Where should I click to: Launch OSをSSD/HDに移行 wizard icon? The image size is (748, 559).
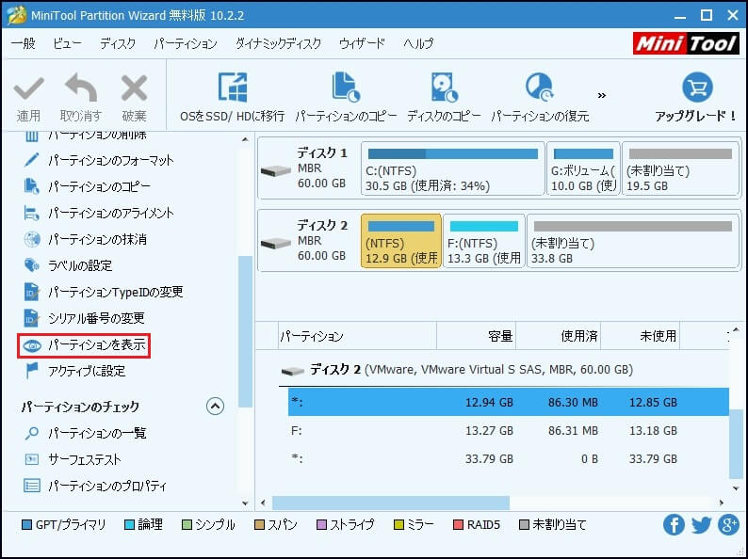click(233, 88)
